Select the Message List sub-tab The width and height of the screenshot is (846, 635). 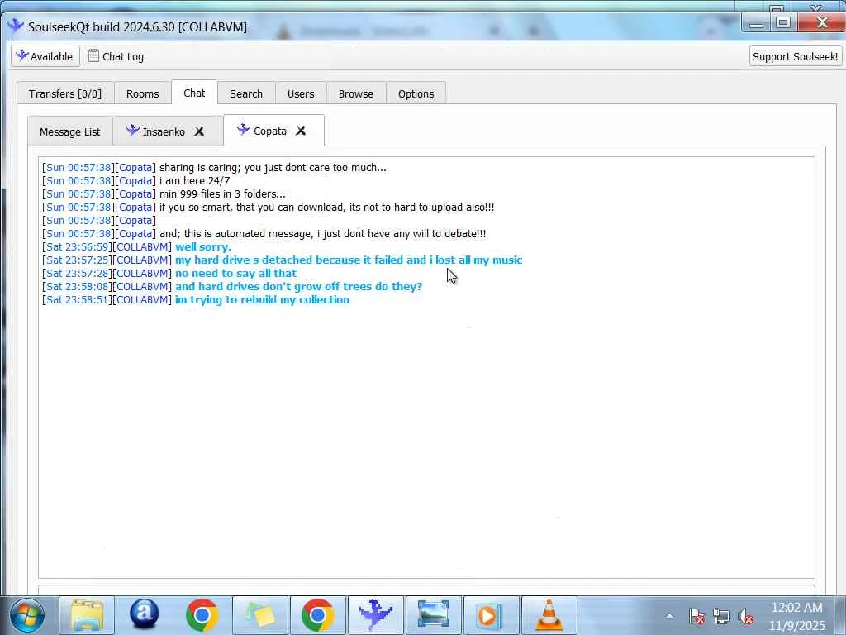70,131
